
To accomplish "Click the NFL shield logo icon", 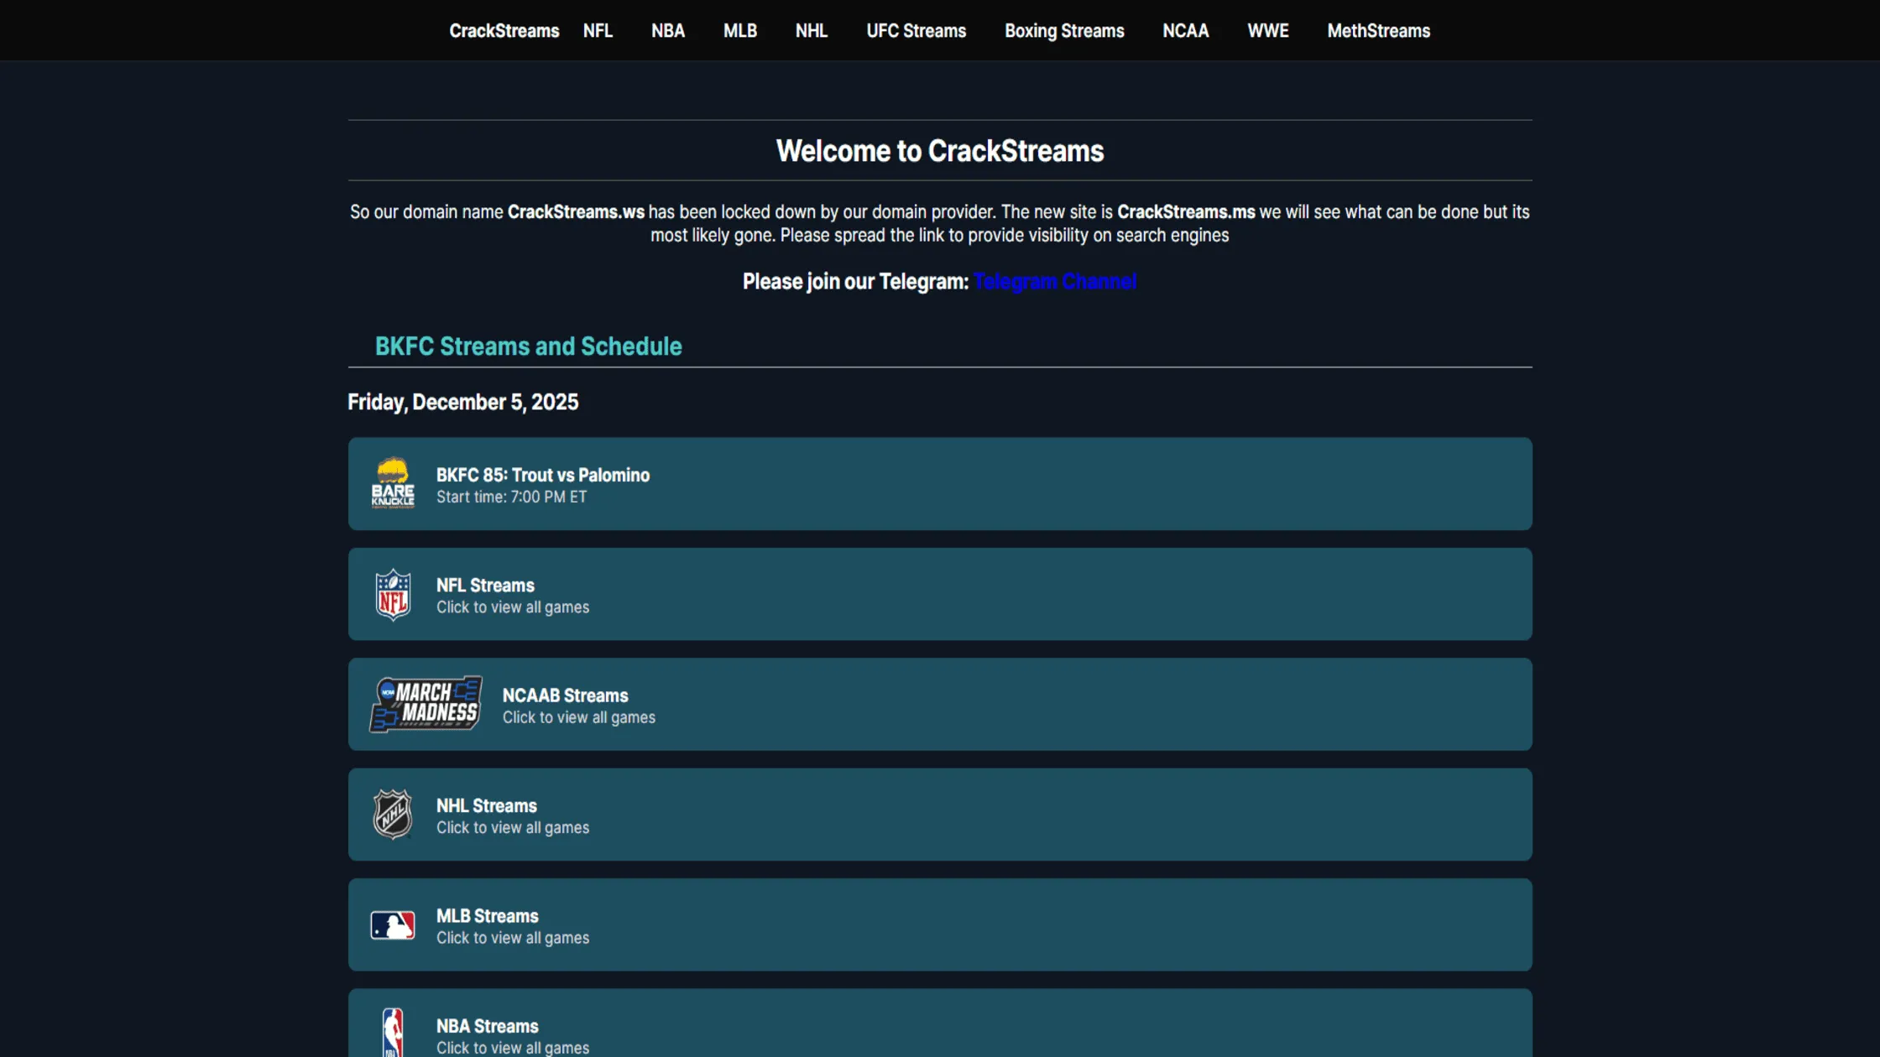I will click(x=393, y=593).
